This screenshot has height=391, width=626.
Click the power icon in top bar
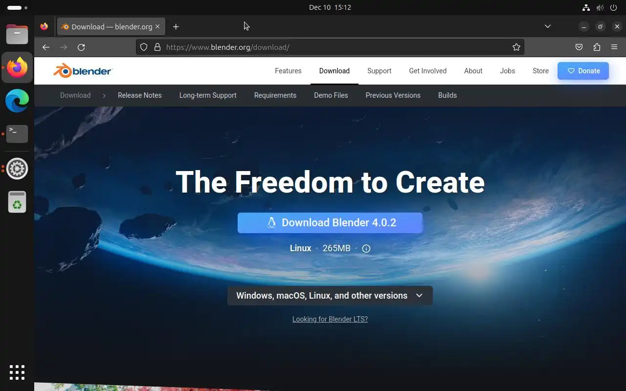(x=614, y=7)
